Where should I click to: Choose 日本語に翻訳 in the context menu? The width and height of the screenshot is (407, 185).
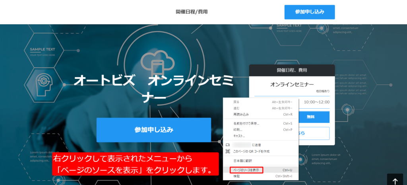click(261, 161)
